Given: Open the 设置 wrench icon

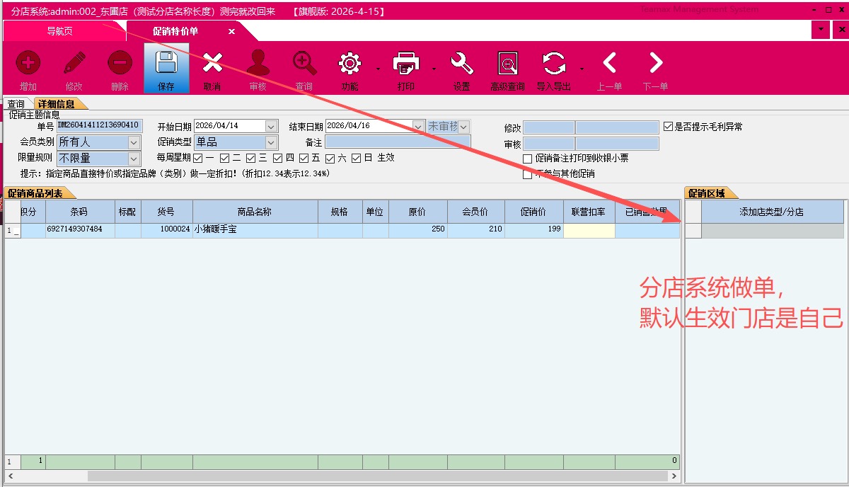Looking at the screenshot, I should [461, 64].
